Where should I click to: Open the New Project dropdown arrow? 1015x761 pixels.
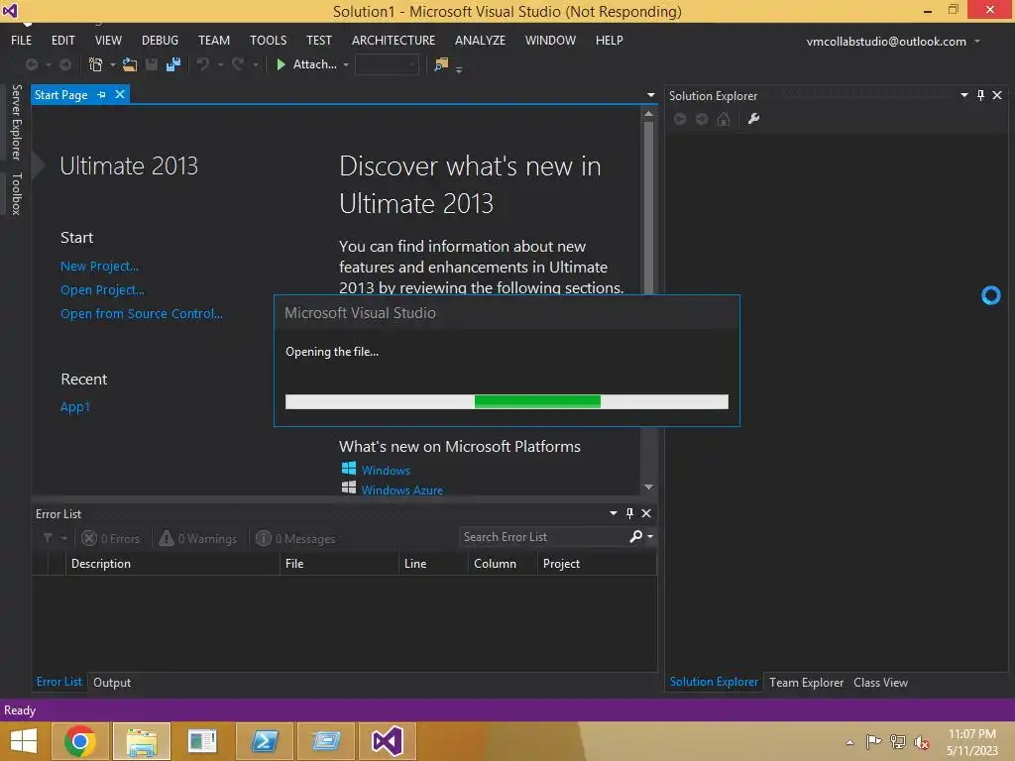113,64
